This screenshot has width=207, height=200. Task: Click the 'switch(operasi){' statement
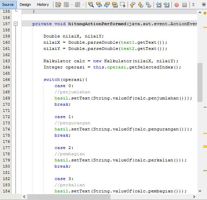point(65,80)
